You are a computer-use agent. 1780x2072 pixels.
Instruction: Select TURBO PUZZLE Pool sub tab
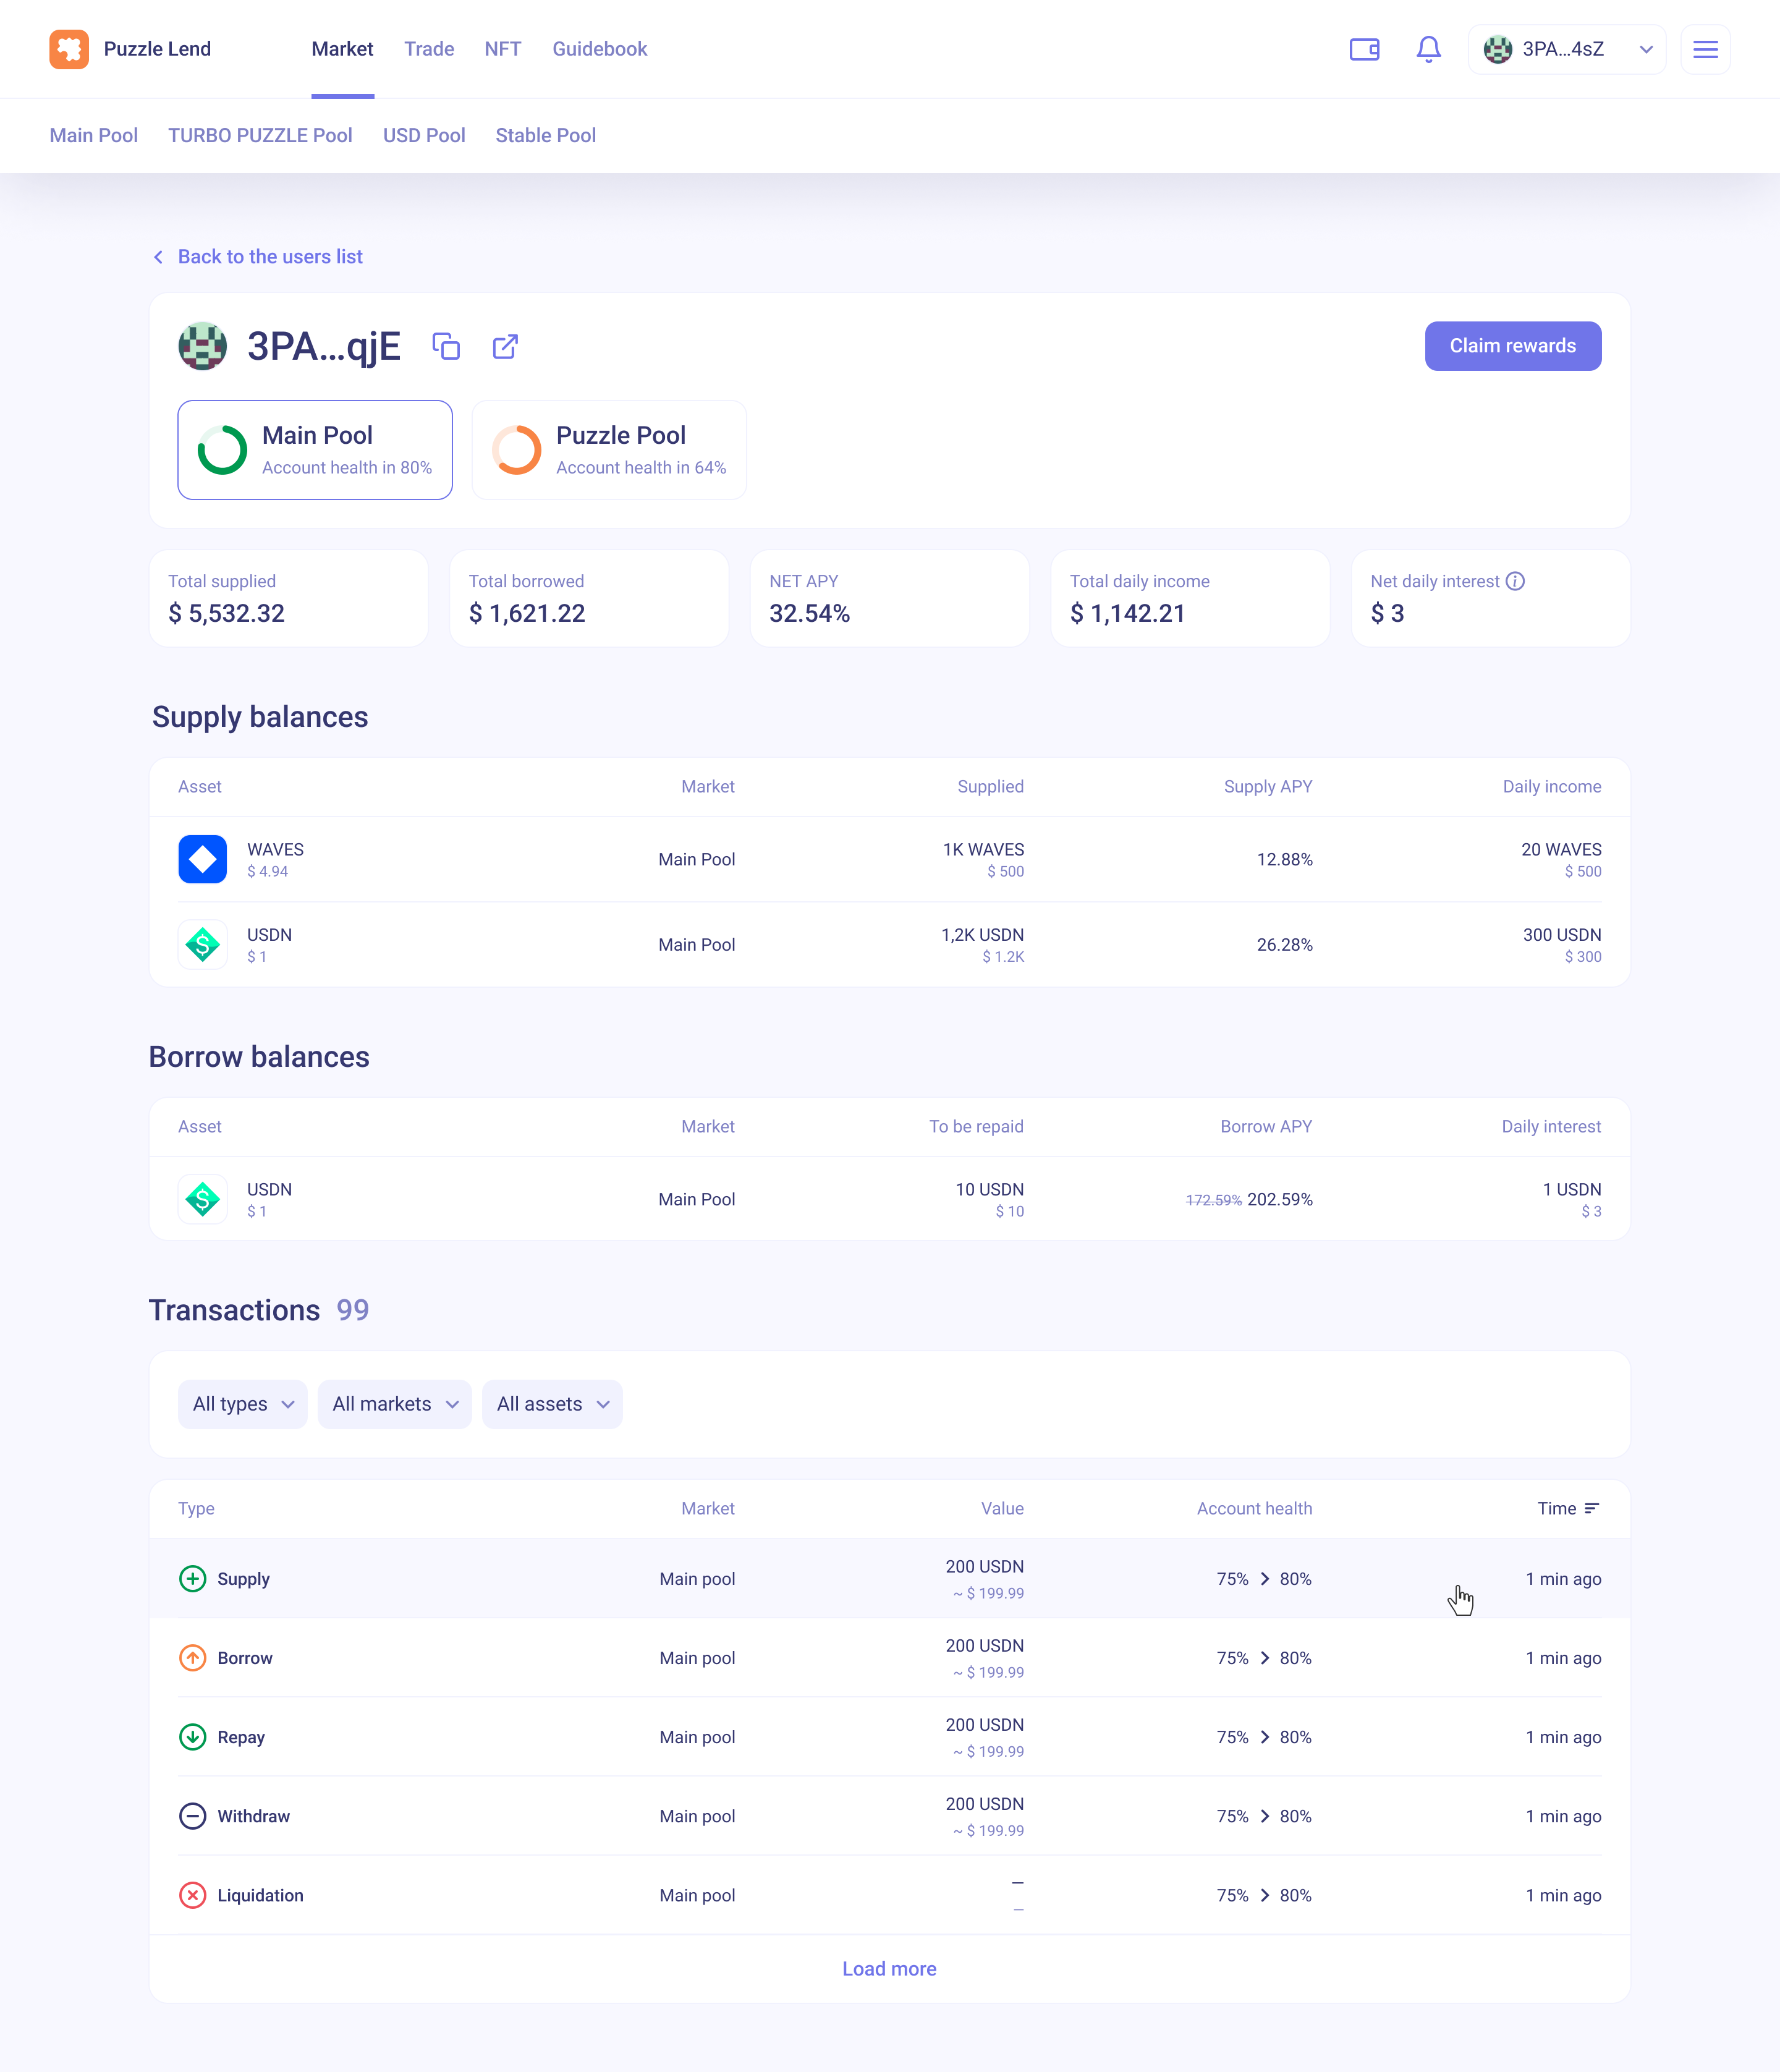260,135
